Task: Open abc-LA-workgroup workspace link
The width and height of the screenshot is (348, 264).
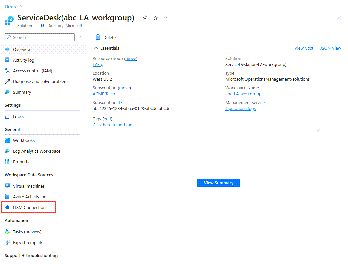Action: (243, 94)
